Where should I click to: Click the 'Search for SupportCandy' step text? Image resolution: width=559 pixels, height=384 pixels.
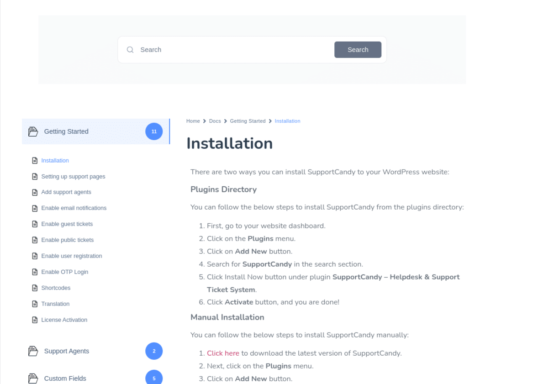[x=285, y=264]
